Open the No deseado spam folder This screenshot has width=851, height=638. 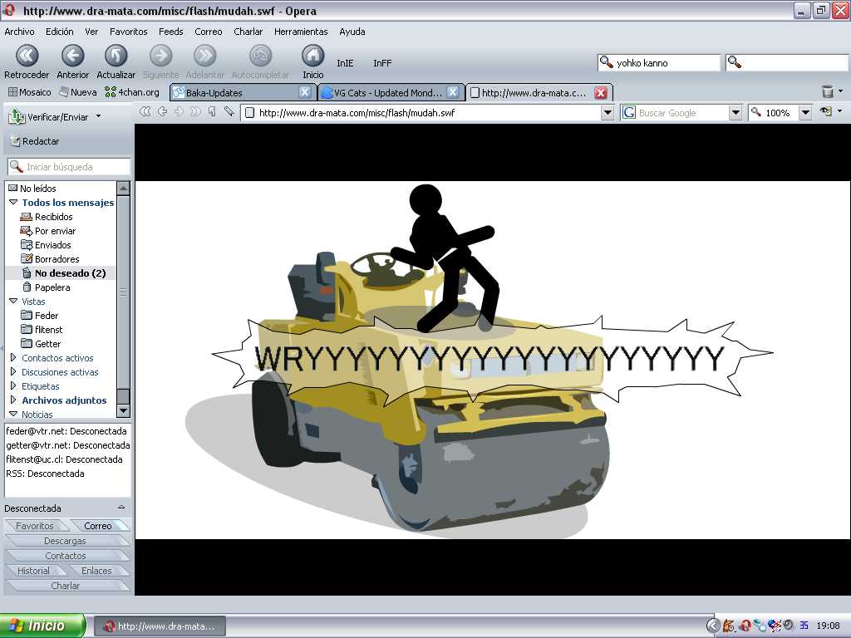(x=63, y=272)
